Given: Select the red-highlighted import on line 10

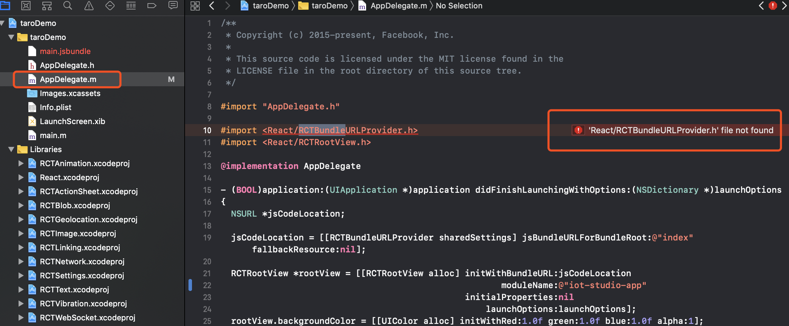Looking at the screenshot, I should click(339, 130).
